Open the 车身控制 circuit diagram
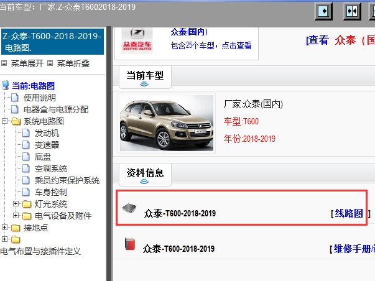375x281 pixels. tap(51, 192)
